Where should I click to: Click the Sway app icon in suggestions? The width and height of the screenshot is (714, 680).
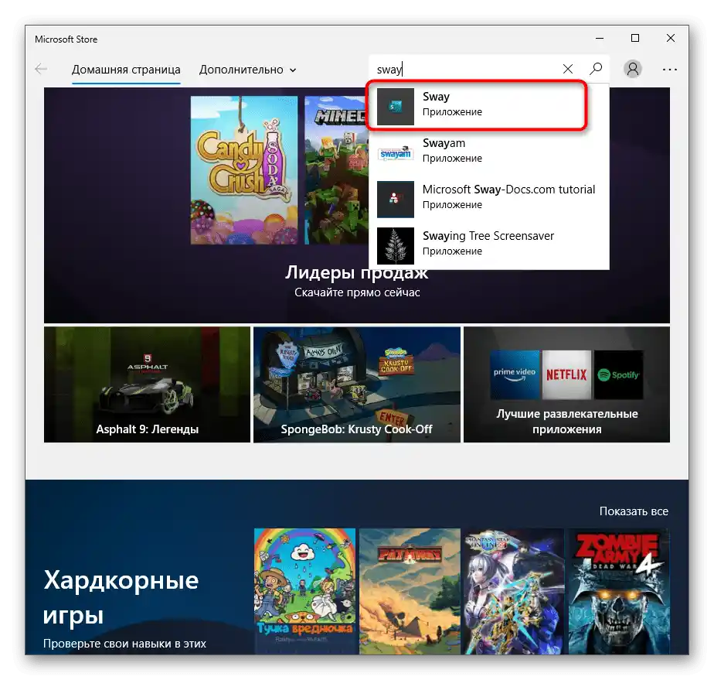click(x=396, y=107)
